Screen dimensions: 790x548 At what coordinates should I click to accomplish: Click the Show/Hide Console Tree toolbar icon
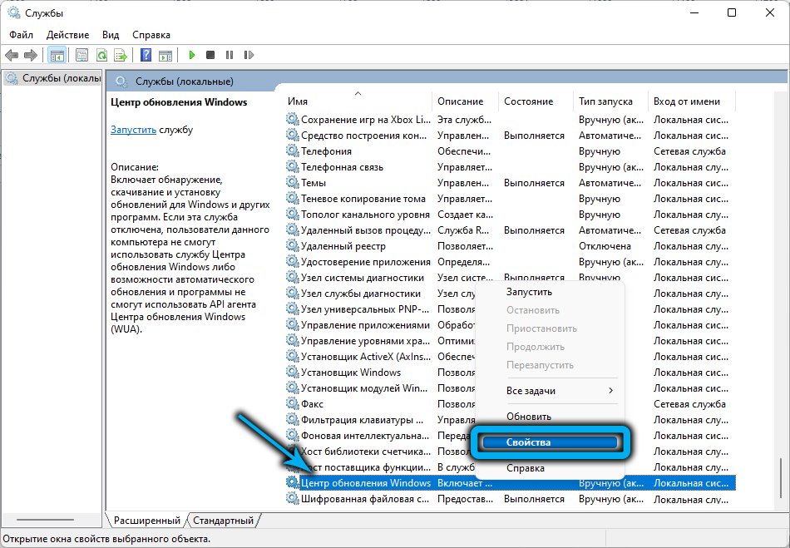click(57, 55)
